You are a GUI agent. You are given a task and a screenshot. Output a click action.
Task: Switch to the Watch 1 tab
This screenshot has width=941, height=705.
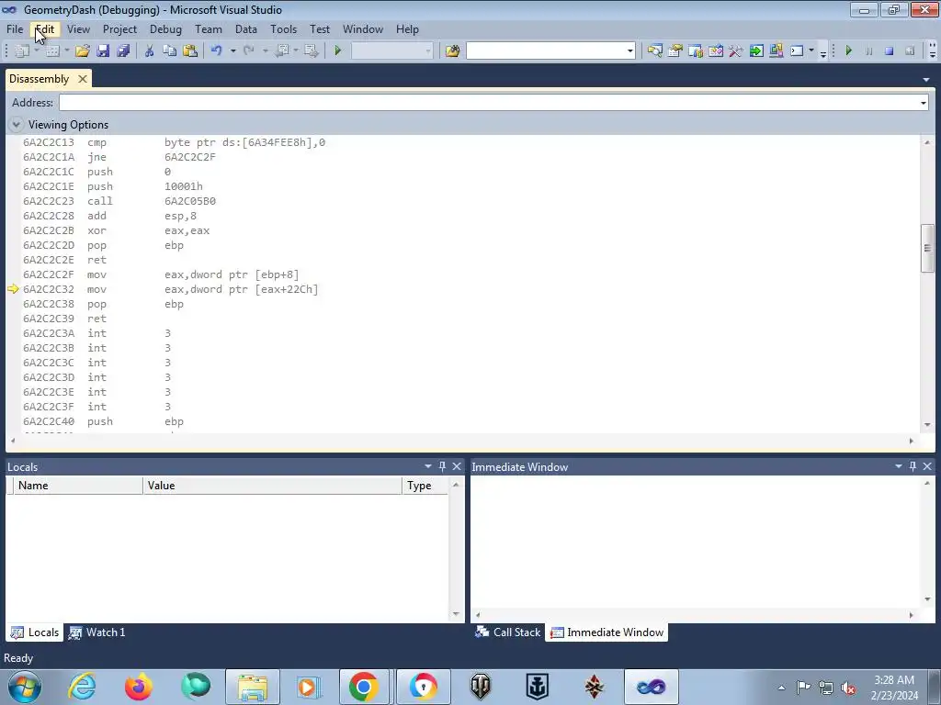pos(97,632)
